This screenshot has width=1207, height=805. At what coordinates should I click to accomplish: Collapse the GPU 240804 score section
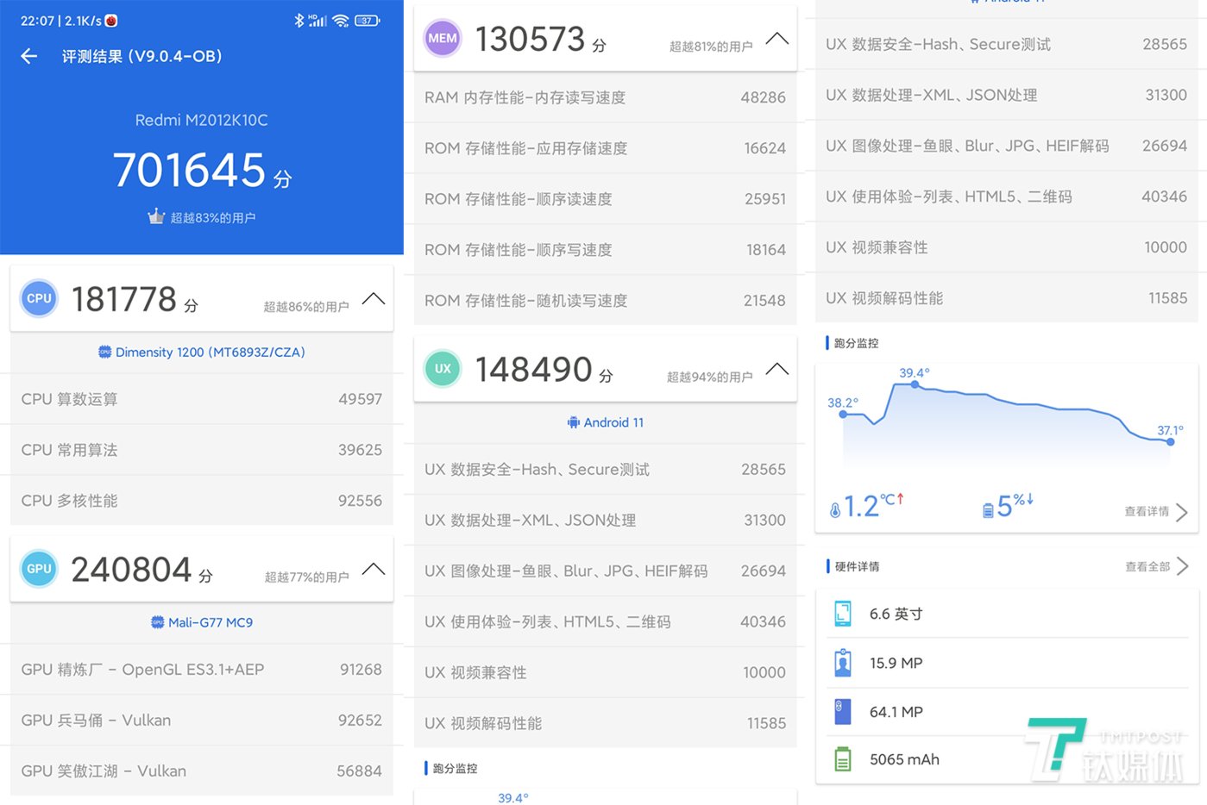pyautogui.click(x=374, y=570)
